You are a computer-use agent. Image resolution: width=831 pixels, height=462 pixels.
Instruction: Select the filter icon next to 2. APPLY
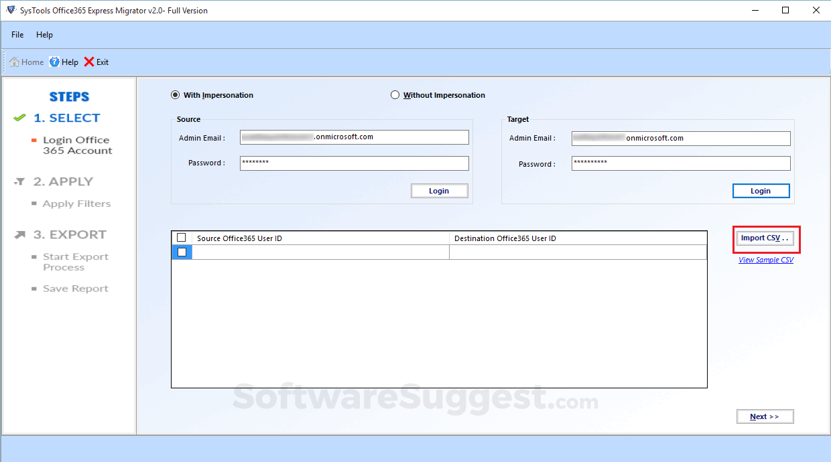[19, 181]
